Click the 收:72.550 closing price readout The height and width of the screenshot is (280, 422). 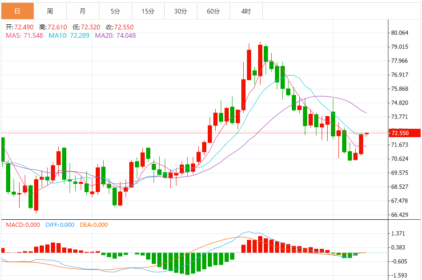point(120,27)
